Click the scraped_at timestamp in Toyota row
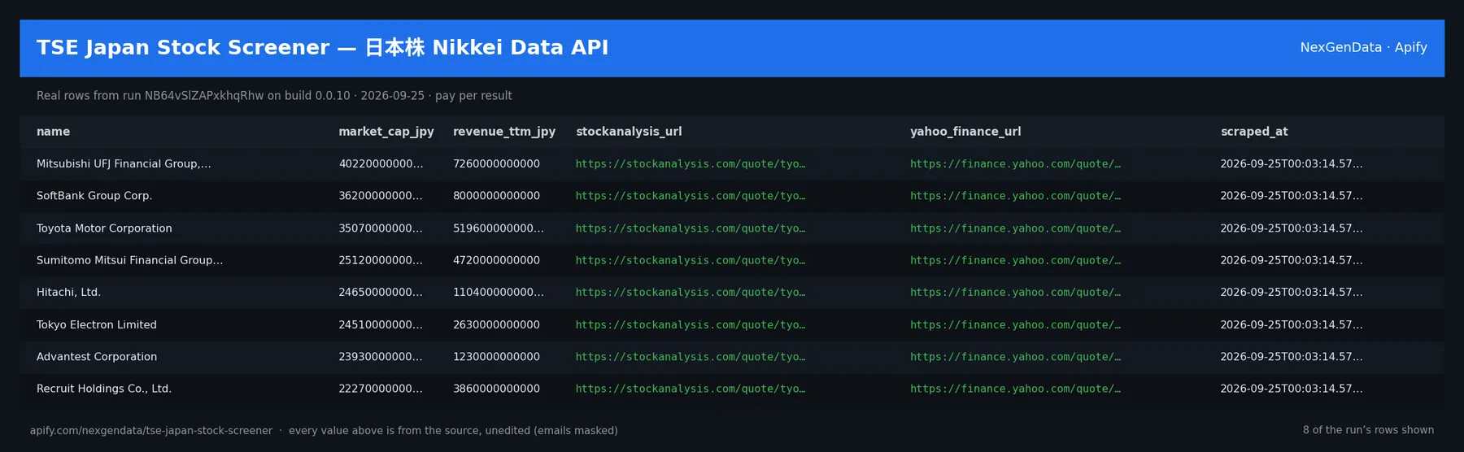The image size is (1464, 452). point(1292,228)
